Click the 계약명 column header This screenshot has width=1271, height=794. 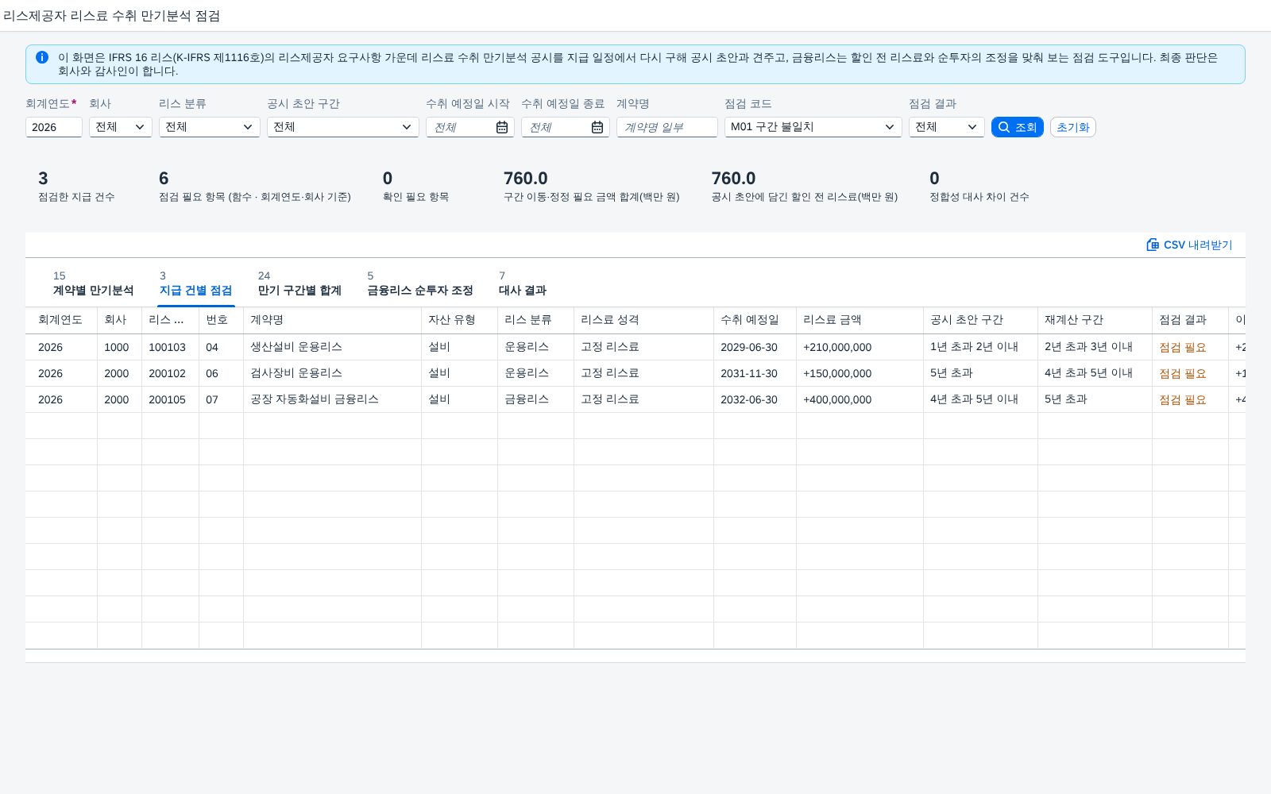click(332, 320)
